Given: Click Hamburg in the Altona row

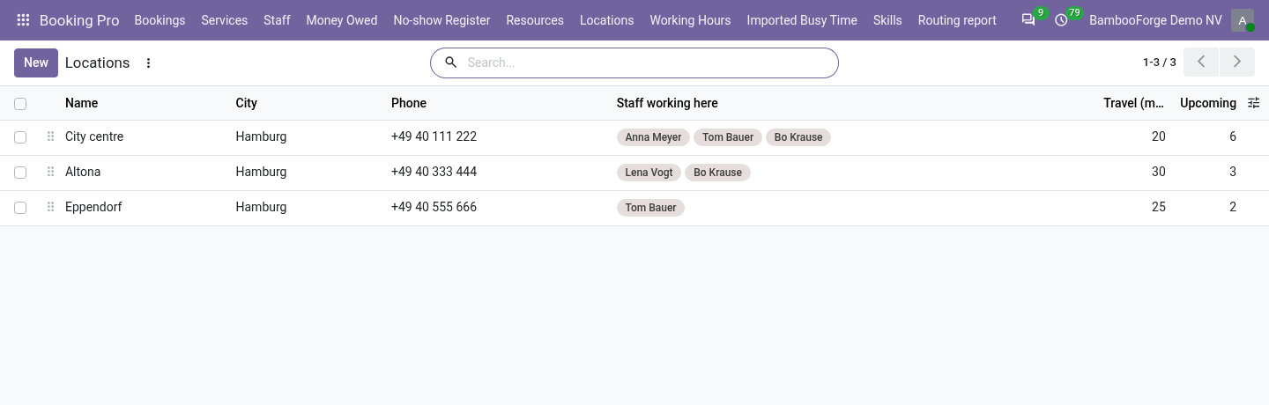Looking at the screenshot, I should click(261, 172).
